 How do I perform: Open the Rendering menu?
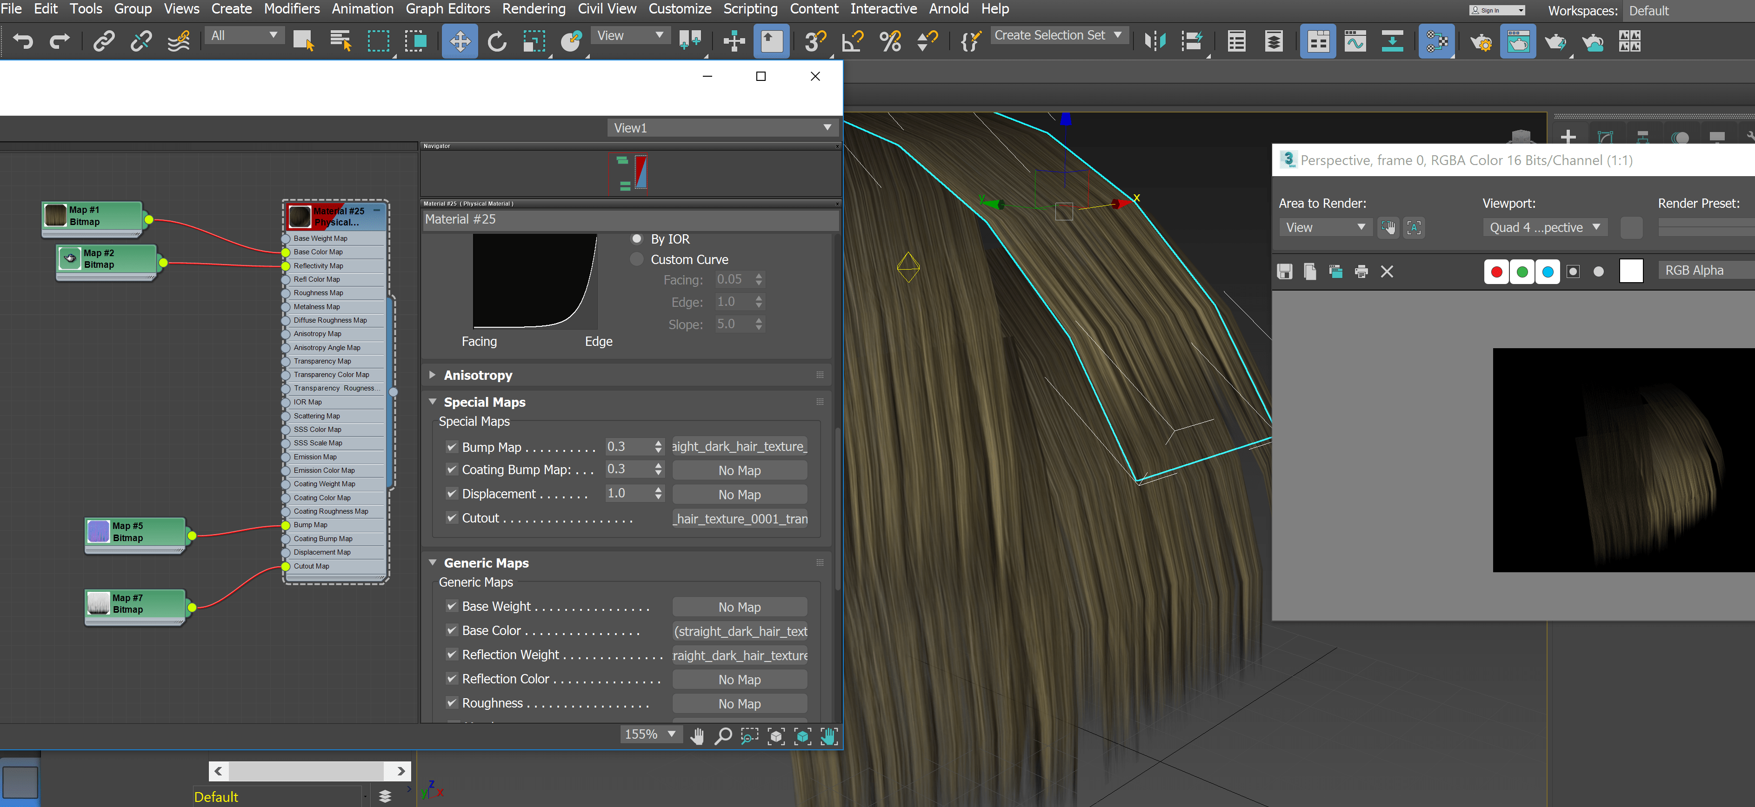pyautogui.click(x=534, y=9)
